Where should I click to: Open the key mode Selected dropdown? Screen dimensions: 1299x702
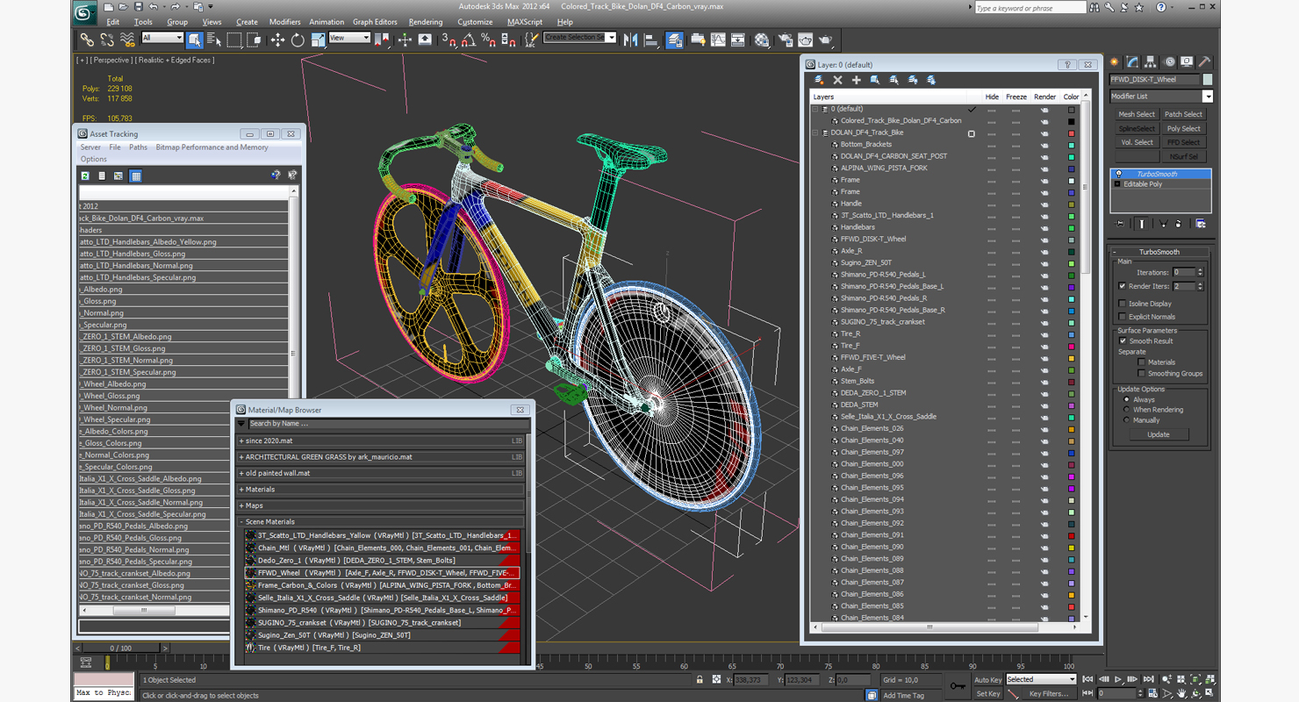click(x=1041, y=679)
